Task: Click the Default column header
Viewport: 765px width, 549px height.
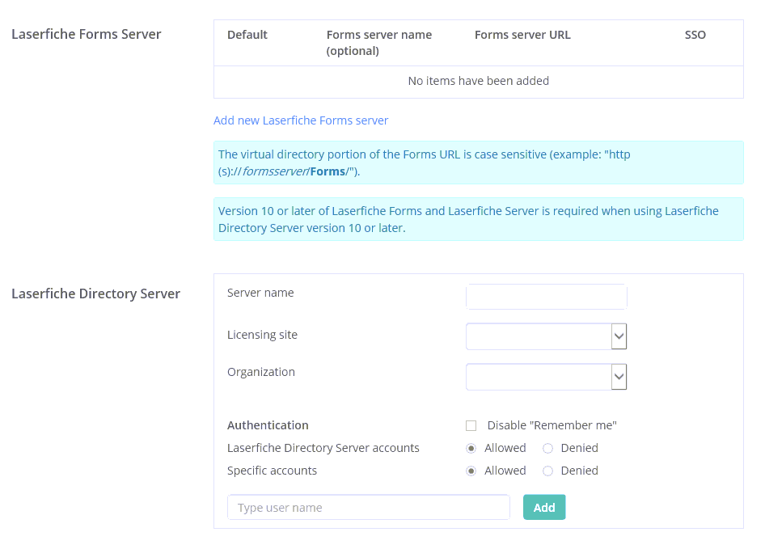Action: (x=247, y=35)
